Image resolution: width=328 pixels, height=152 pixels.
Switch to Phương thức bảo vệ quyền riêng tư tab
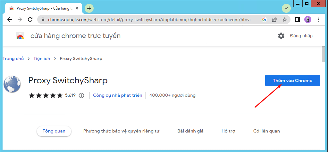click(x=121, y=131)
